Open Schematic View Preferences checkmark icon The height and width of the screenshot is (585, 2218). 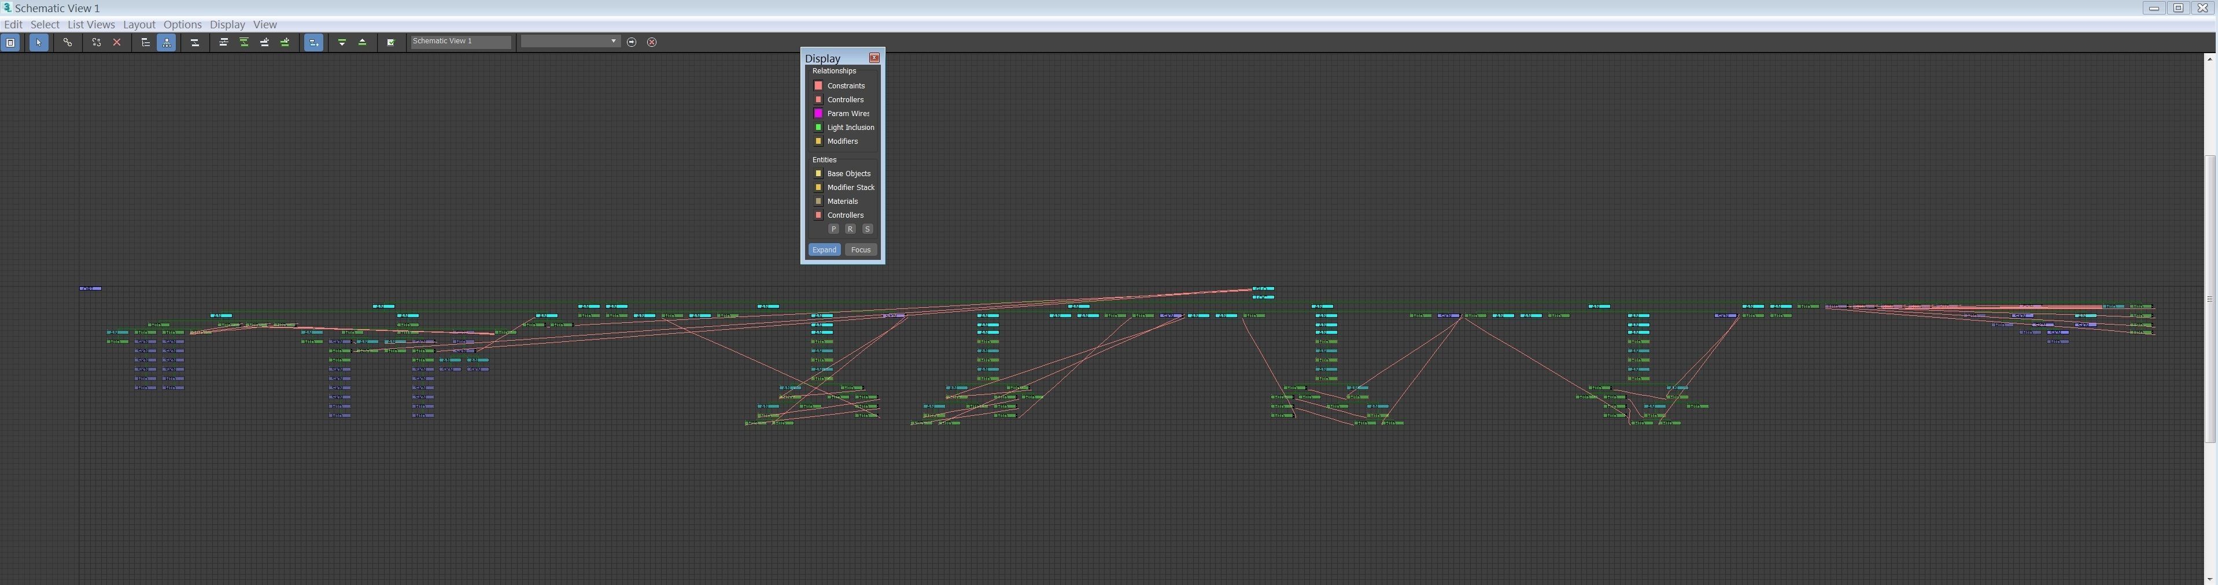(x=391, y=42)
